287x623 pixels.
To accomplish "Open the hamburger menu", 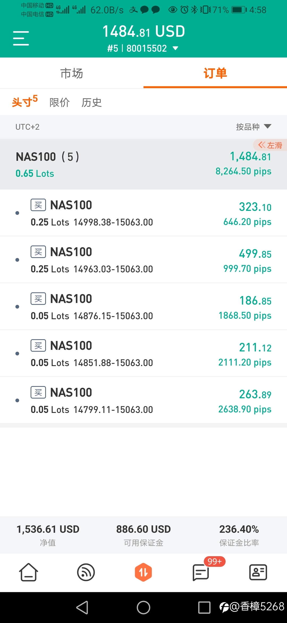I will (x=21, y=38).
